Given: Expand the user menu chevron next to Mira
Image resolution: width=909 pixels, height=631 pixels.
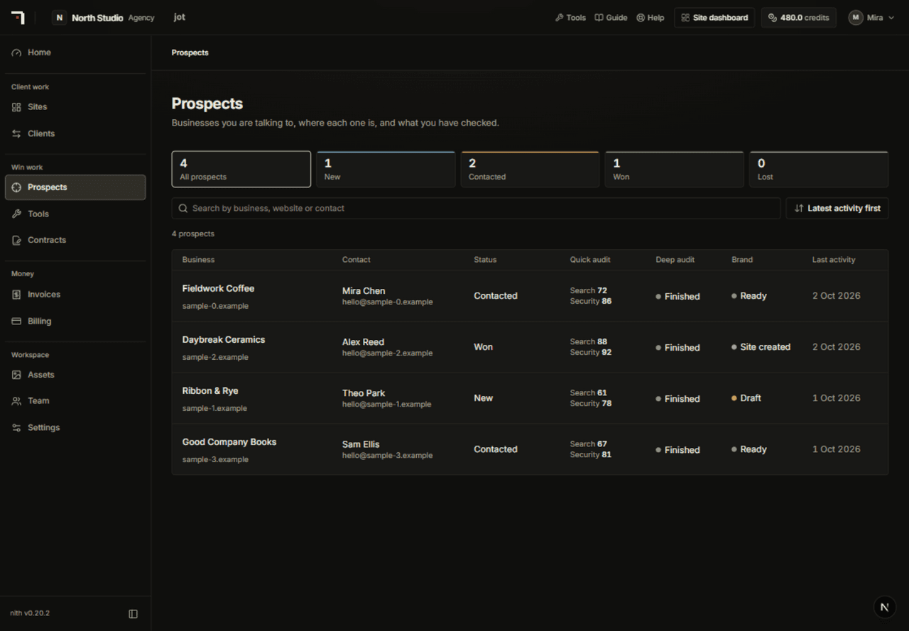Looking at the screenshot, I should point(891,18).
